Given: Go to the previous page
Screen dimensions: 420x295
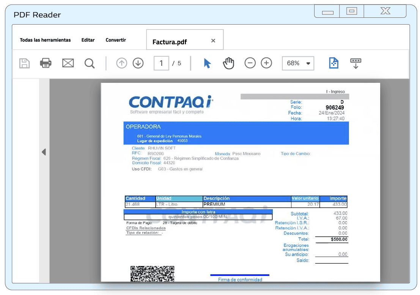Looking at the screenshot, I should (x=121, y=63).
